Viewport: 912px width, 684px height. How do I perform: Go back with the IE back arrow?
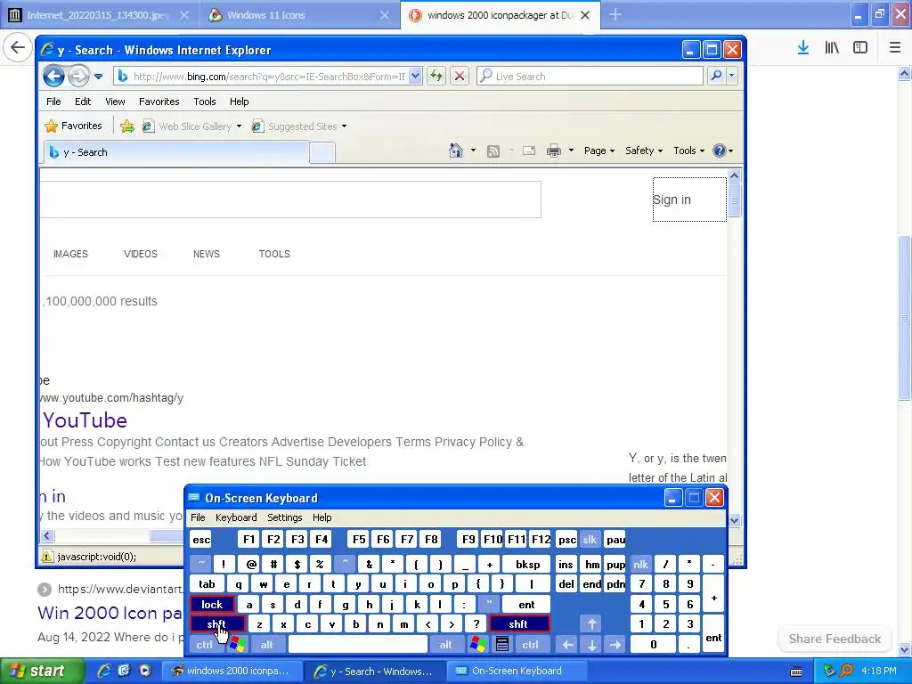(53, 76)
